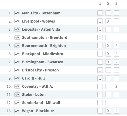
Task: Click the Bournemouth - Brighton match name
Action: pos(44,46)
